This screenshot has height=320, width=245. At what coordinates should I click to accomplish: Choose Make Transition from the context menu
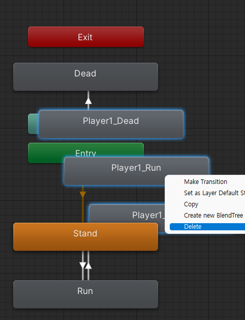[x=205, y=181]
